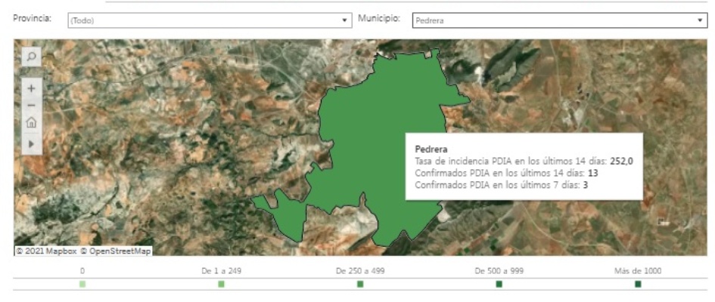Select the Más de 1000 legend swatch

coord(638,284)
